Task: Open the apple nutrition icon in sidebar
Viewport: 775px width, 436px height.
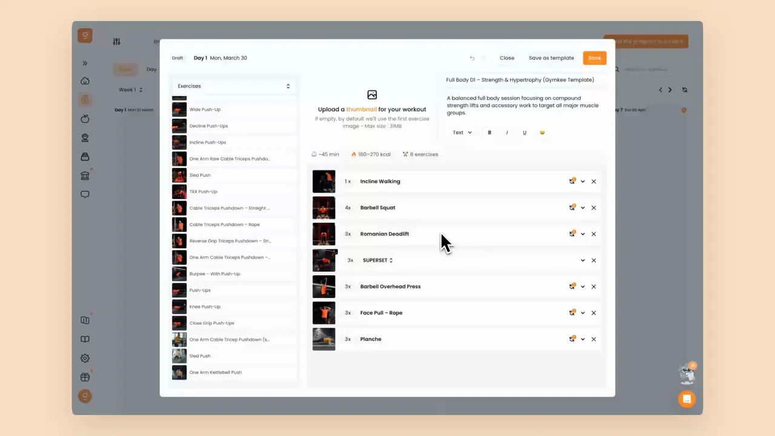Action: coord(85,119)
